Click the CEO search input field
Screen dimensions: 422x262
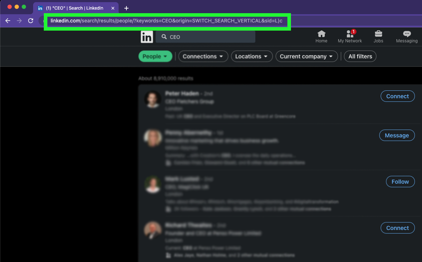click(205, 37)
